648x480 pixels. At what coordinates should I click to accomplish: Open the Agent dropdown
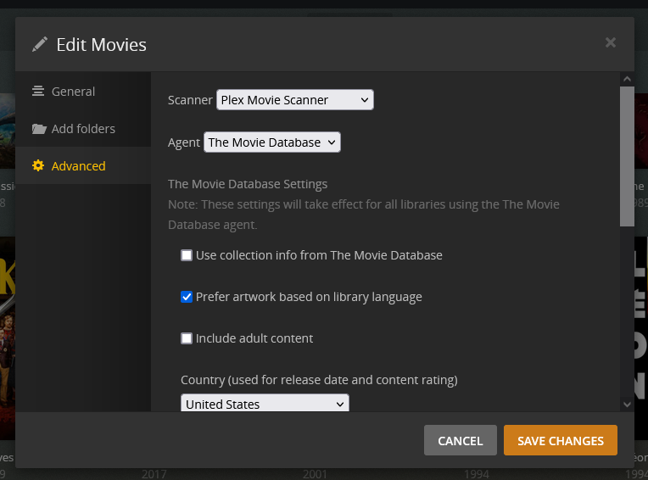(x=272, y=142)
